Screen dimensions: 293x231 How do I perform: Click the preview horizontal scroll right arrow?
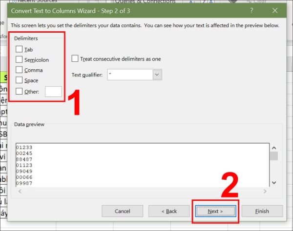(x=265, y=191)
